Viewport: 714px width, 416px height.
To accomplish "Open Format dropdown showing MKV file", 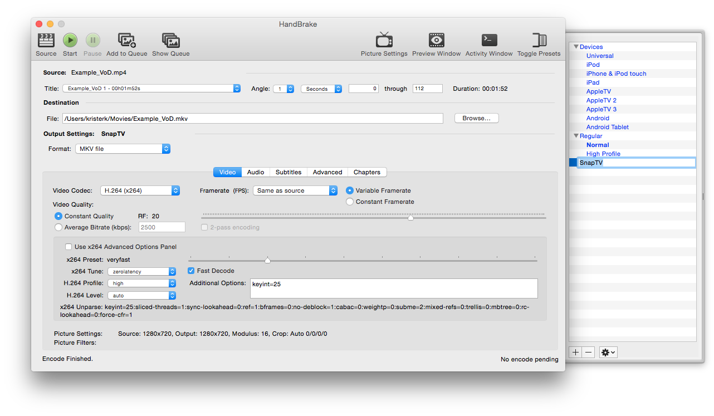I will coord(123,149).
